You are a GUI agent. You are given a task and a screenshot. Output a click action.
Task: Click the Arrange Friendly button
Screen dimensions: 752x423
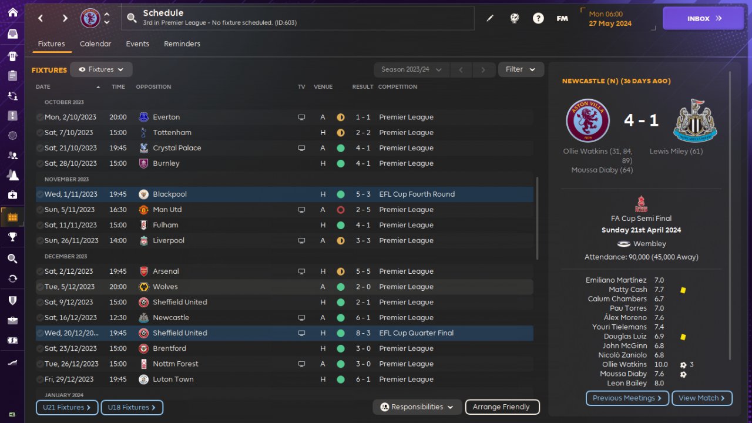(502, 407)
